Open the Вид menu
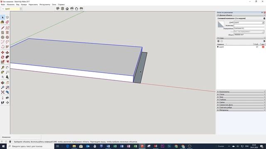Image resolution: width=266 pixels, height=149 pixels. (17, 5)
